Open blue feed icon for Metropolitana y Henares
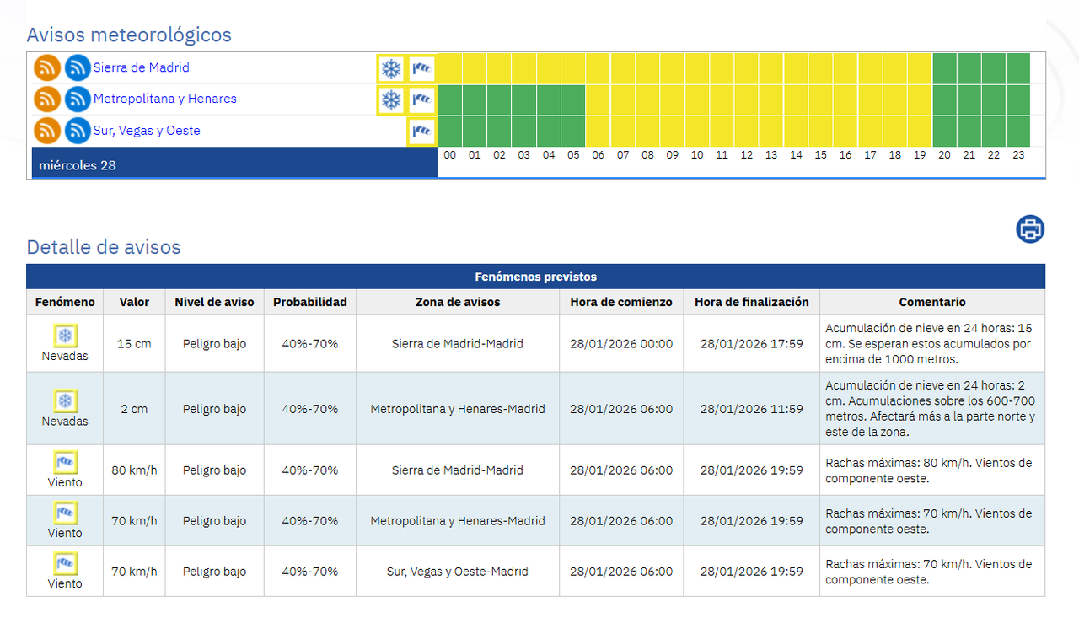The image size is (1079, 618). 78,99
